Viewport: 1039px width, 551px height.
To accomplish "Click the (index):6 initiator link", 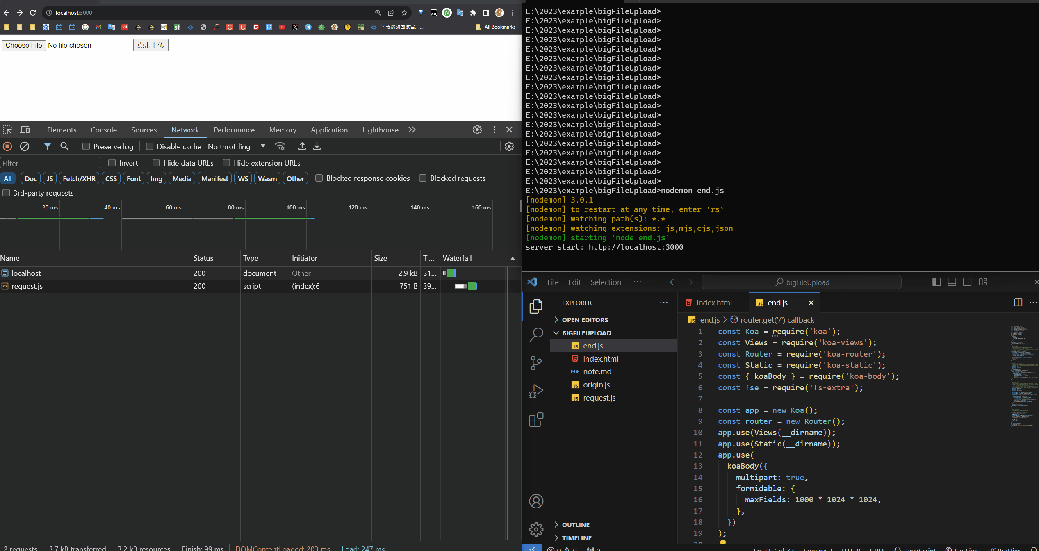I will (x=305, y=286).
